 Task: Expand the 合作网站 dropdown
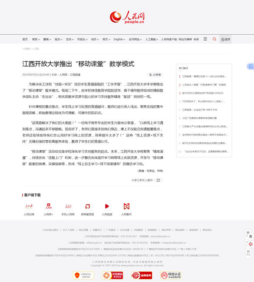(x=135, y=39)
